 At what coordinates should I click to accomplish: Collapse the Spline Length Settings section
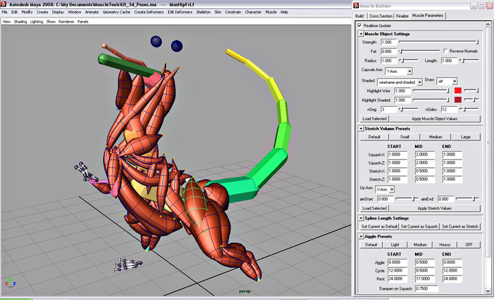(361, 218)
